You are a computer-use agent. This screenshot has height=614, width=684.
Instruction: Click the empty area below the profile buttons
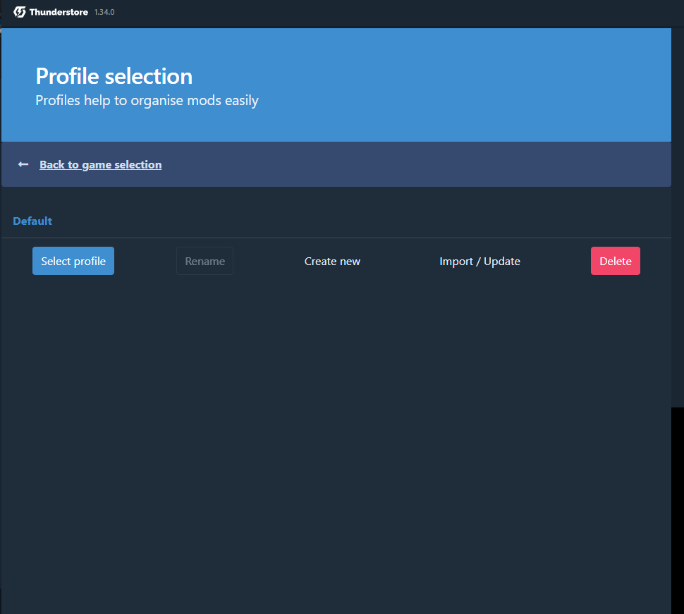pos(336,423)
